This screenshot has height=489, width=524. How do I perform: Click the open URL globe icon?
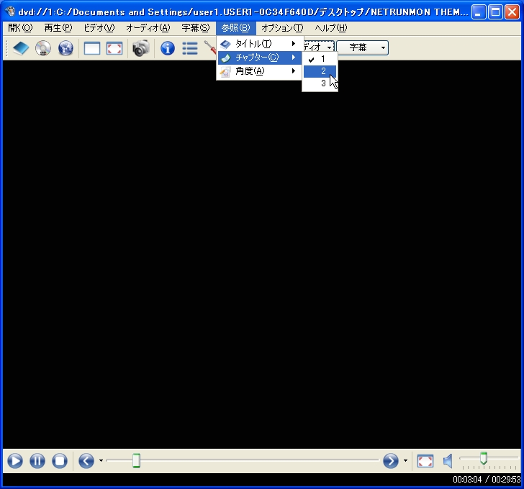(65, 48)
